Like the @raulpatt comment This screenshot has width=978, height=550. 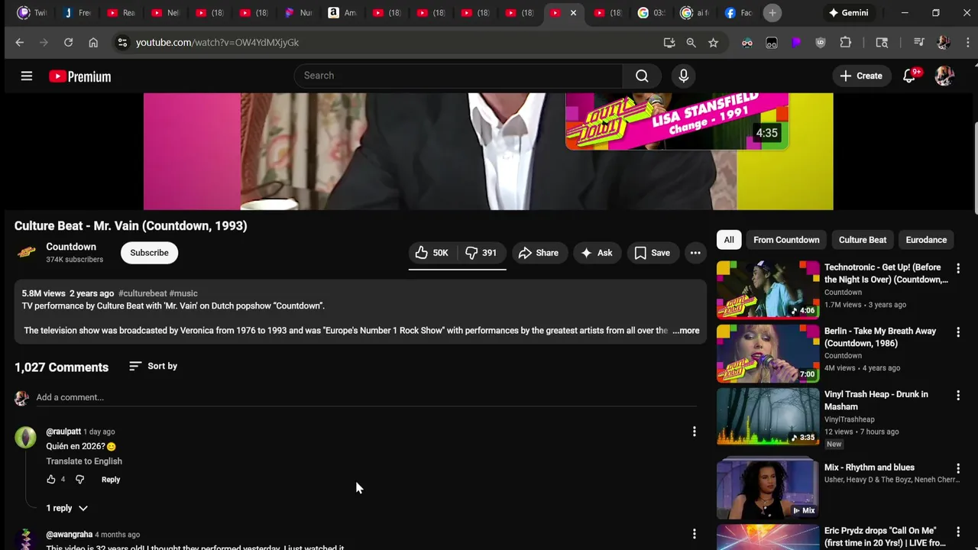(x=51, y=479)
